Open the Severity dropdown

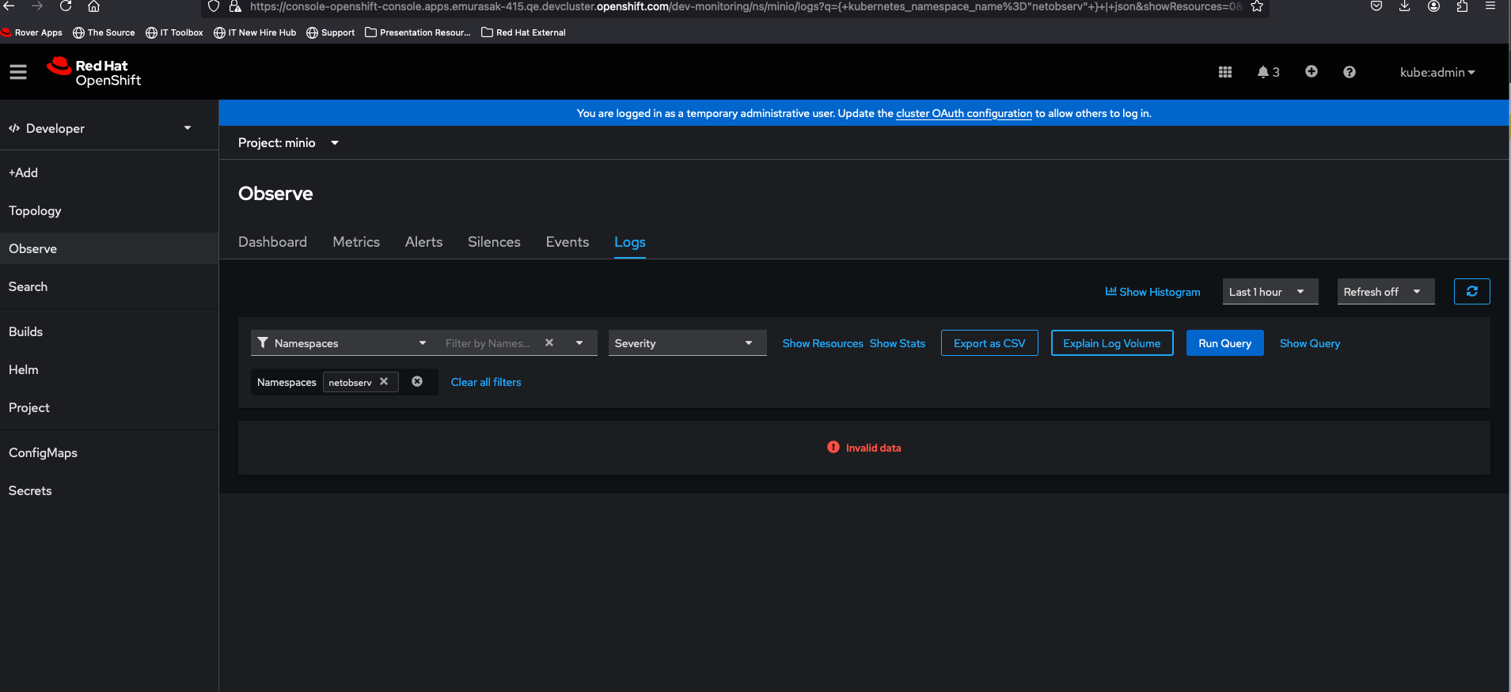(687, 343)
